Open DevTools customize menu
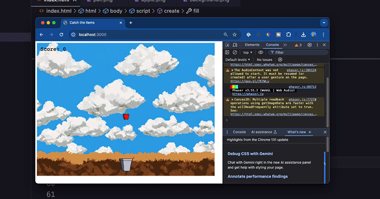Viewport: 380px width, 199px height. click(x=317, y=45)
